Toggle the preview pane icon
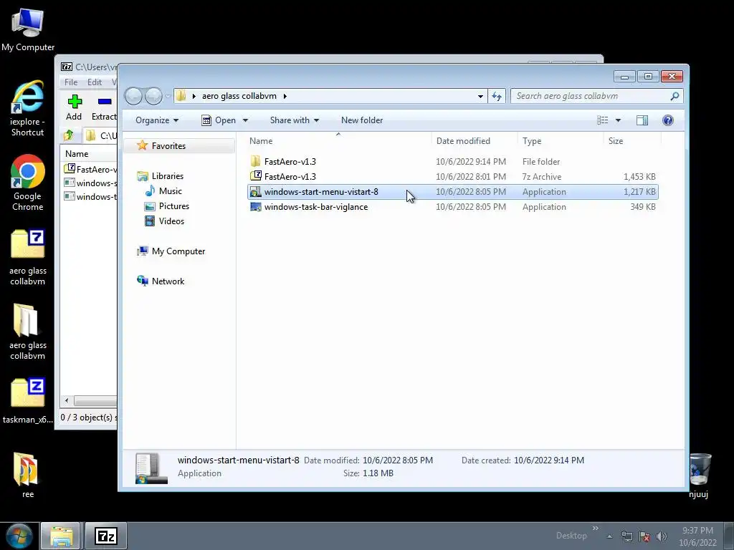734x550 pixels. click(642, 120)
